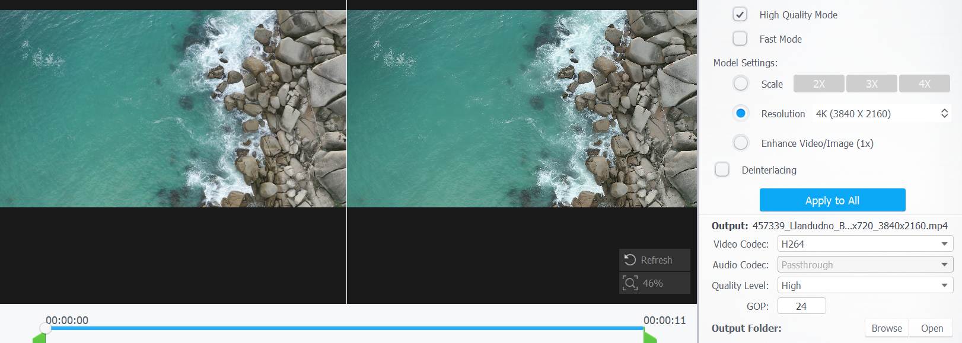Enable the Fast Mode checkbox
The image size is (962, 343).
(x=740, y=39)
